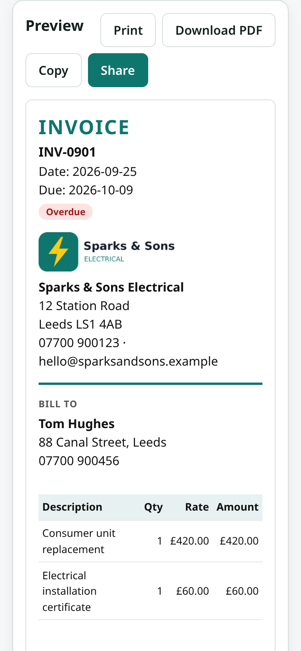Select the Consumer unit replacement row

click(150, 541)
